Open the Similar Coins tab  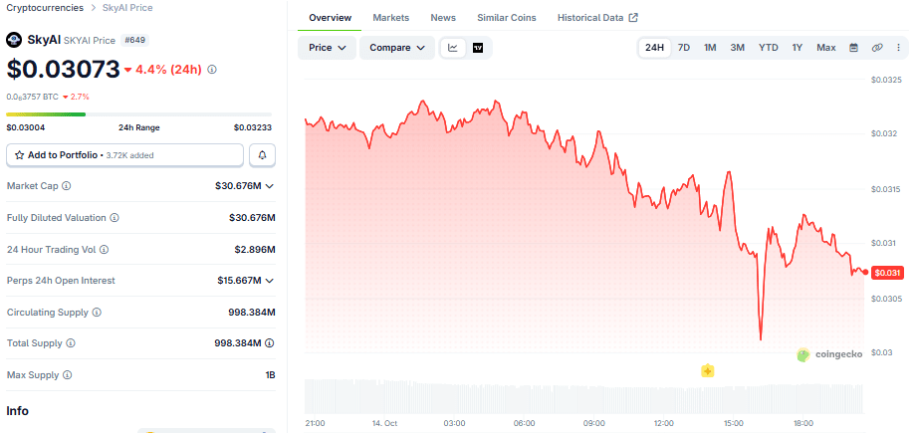pos(507,18)
